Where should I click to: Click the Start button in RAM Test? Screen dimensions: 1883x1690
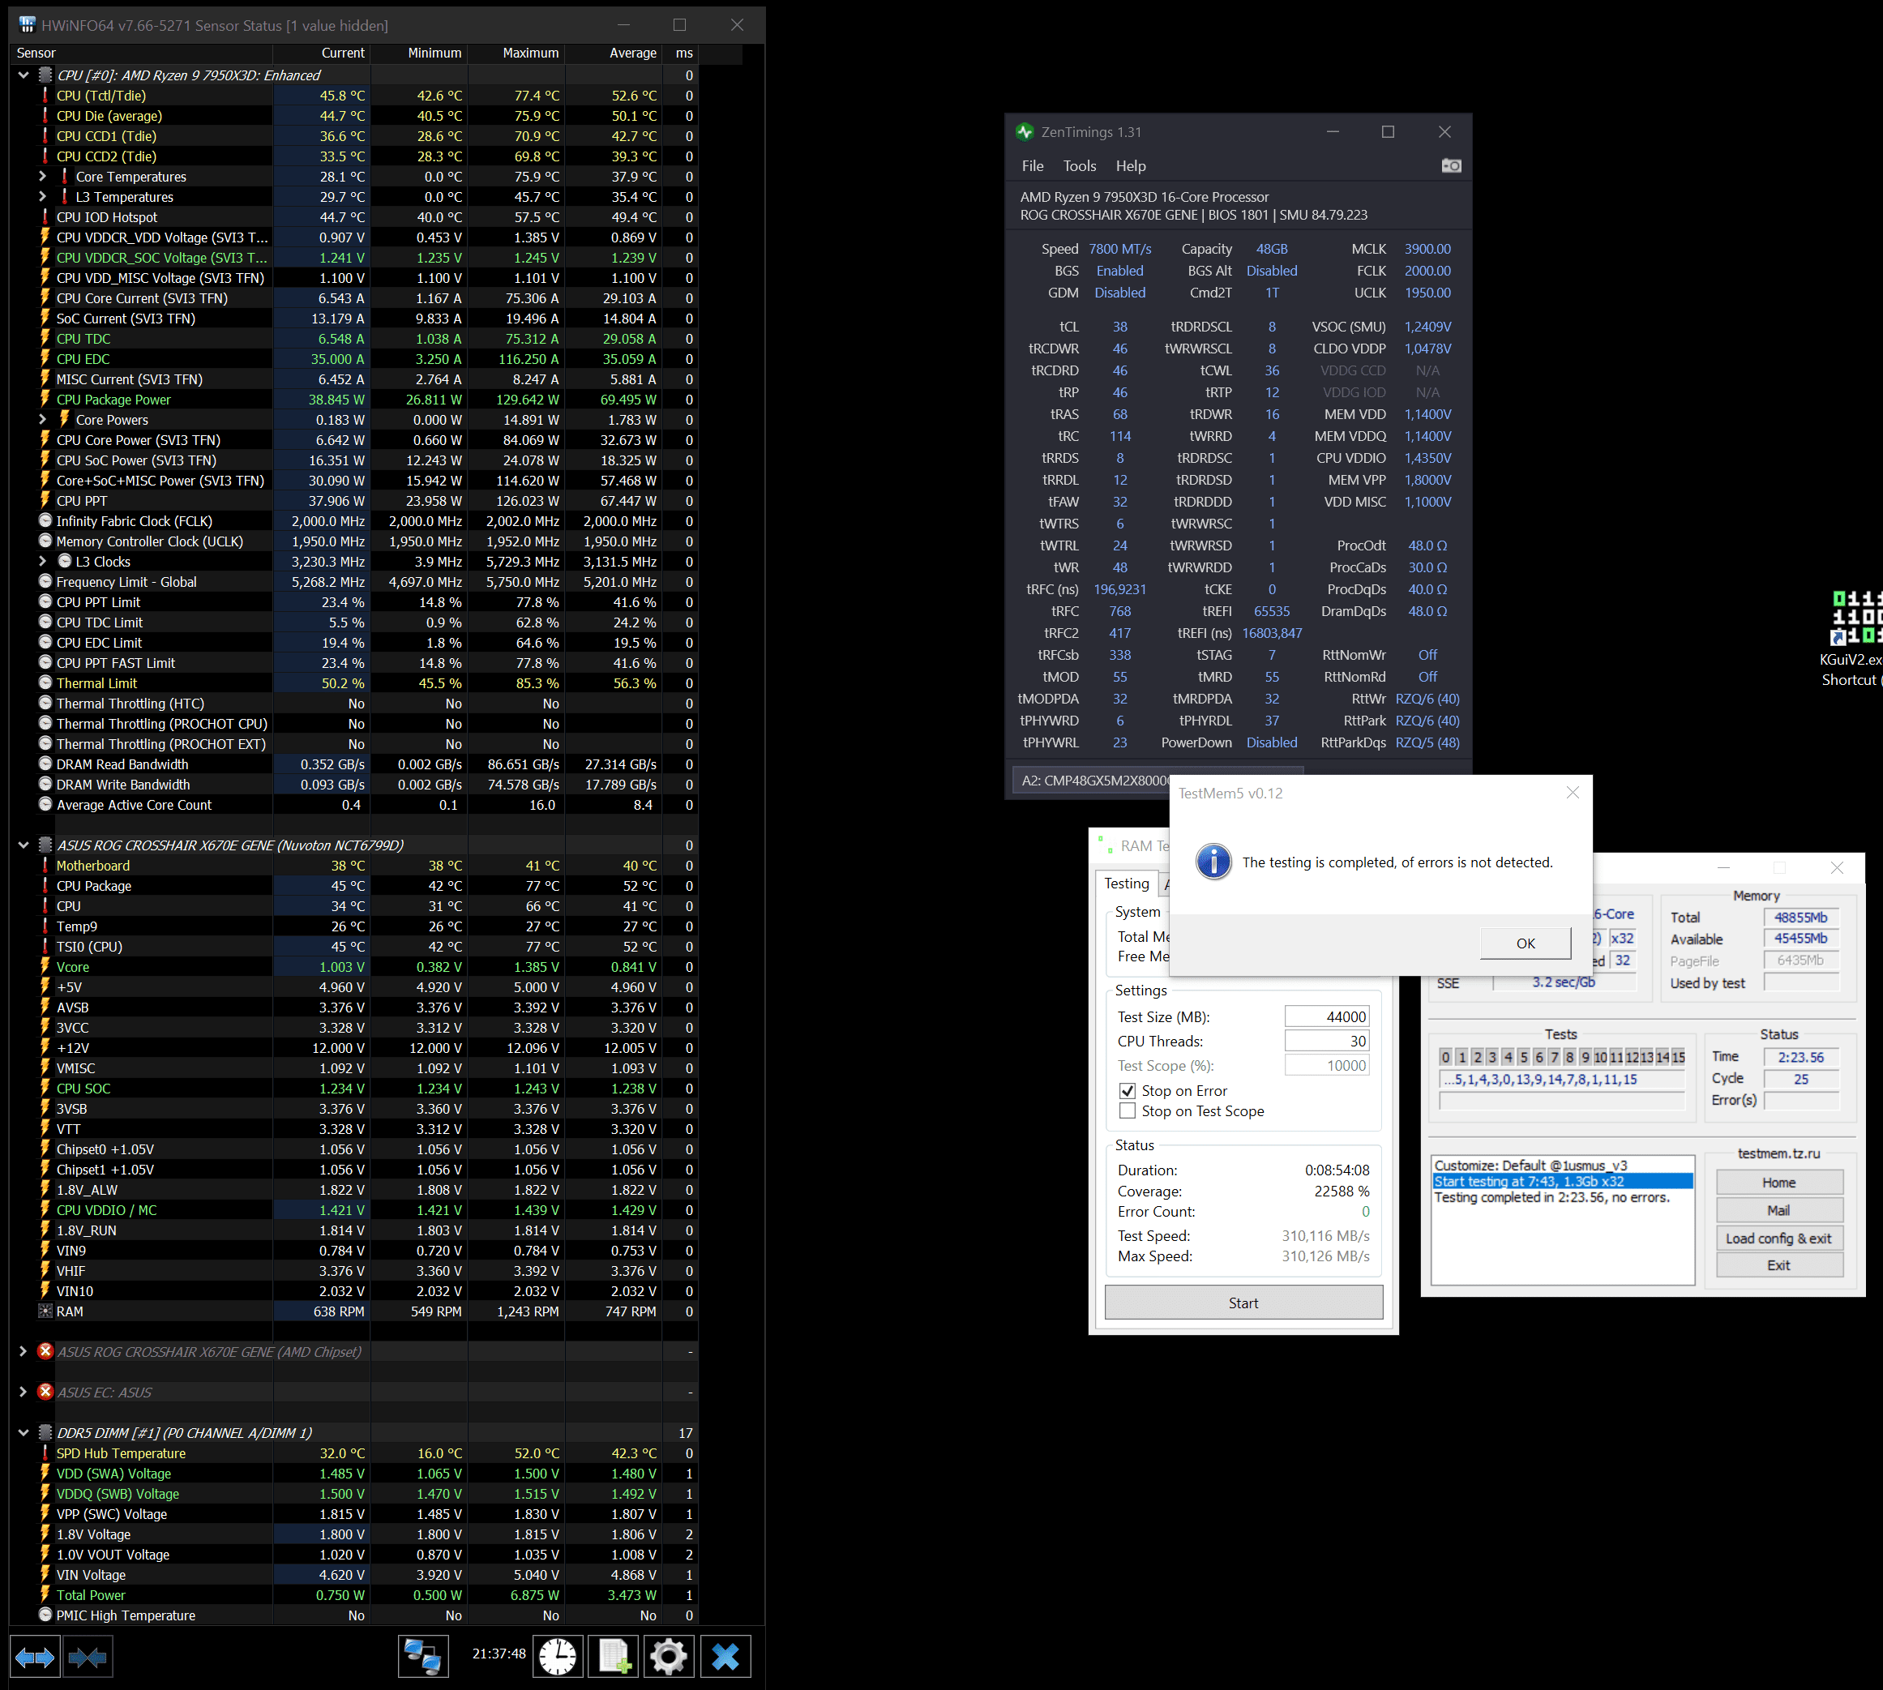1243,1302
